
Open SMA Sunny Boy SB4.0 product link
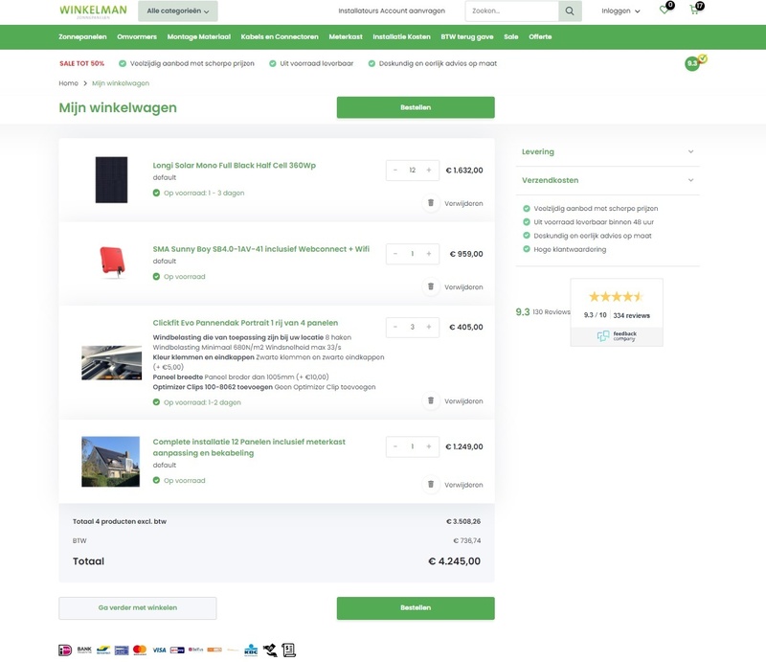pyautogui.click(x=260, y=249)
